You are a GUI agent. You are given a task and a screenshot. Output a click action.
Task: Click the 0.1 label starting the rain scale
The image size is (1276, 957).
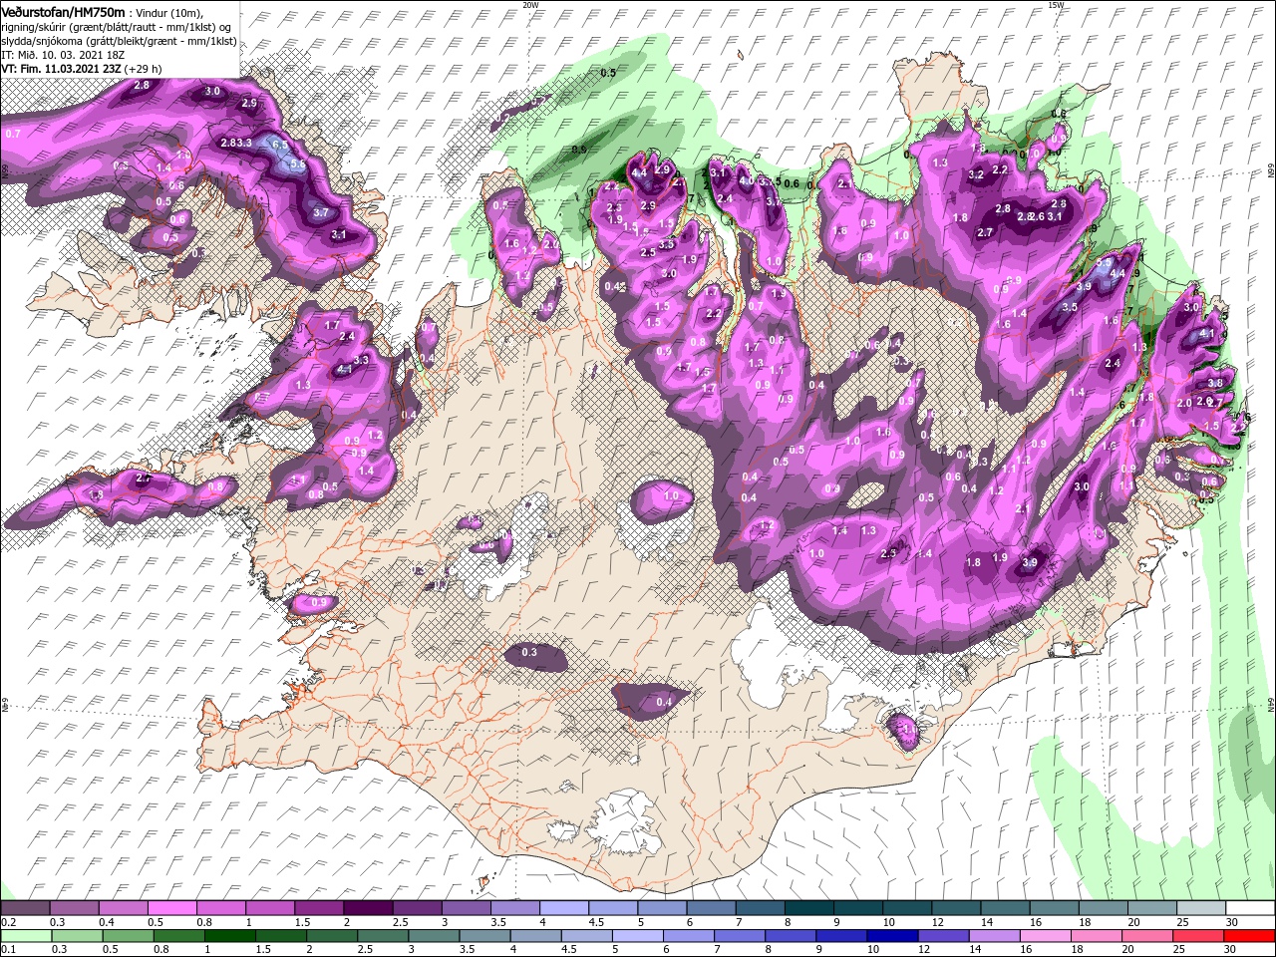tap(8, 951)
